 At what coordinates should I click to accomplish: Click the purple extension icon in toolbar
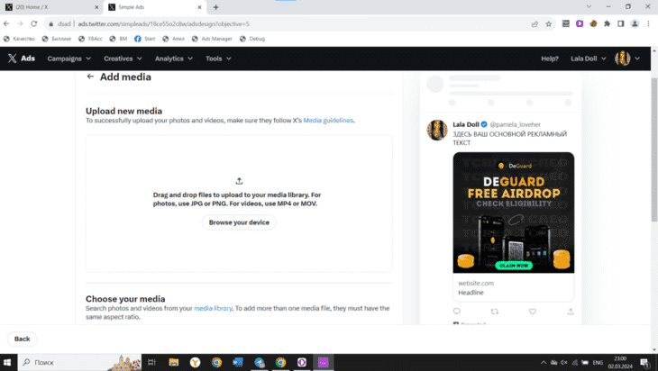[580, 24]
